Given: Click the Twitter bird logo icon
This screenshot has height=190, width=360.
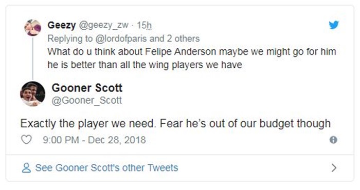Looking at the screenshot, I should coord(334,25).
